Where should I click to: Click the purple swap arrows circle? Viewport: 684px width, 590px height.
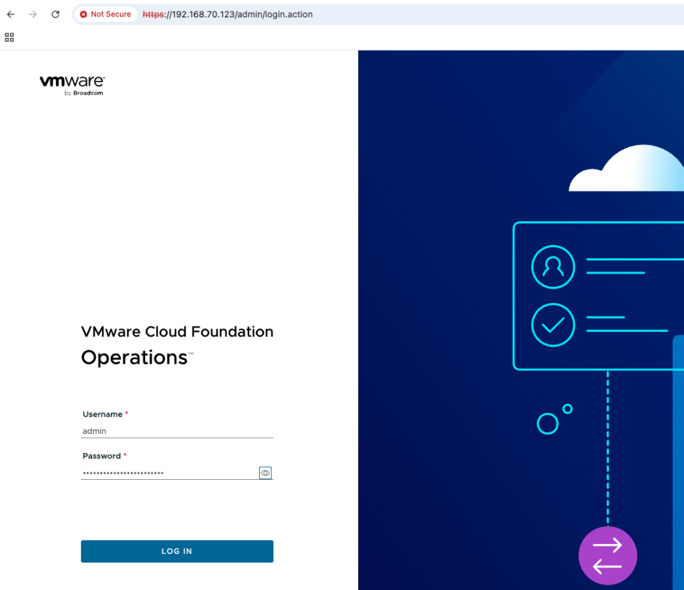pos(607,555)
